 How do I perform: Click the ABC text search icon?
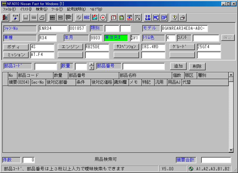click(x=87, y=18)
